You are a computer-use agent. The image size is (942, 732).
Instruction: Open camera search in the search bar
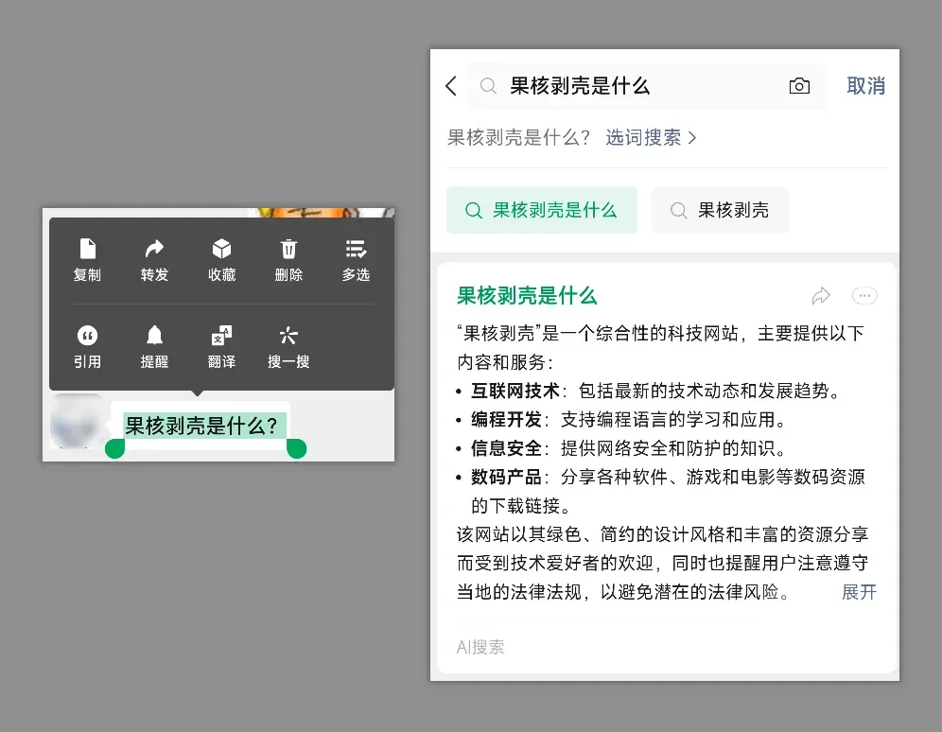(x=799, y=86)
